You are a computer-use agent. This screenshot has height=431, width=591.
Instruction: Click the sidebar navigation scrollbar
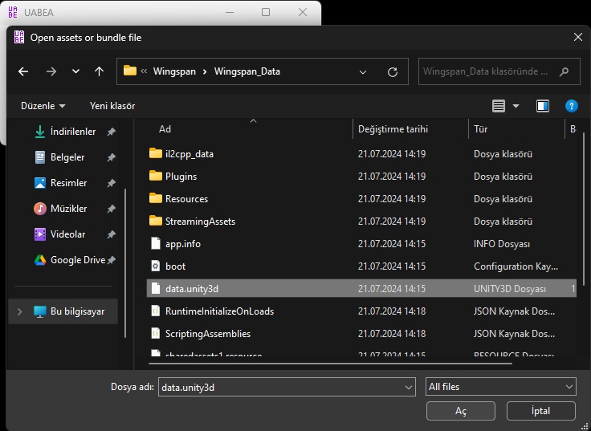125,263
